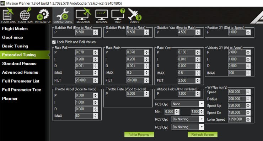Click Stabilize Yaw P value field
Viewport: 263px width, 141px height.
point(187,32)
